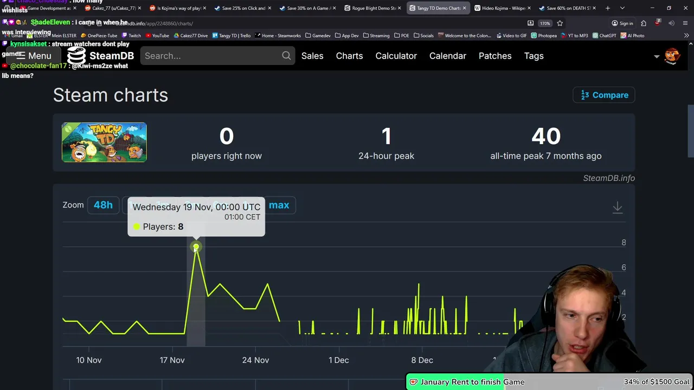
Task: Close the Hideo Kojima Wikipedia tab
Action: [529, 8]
